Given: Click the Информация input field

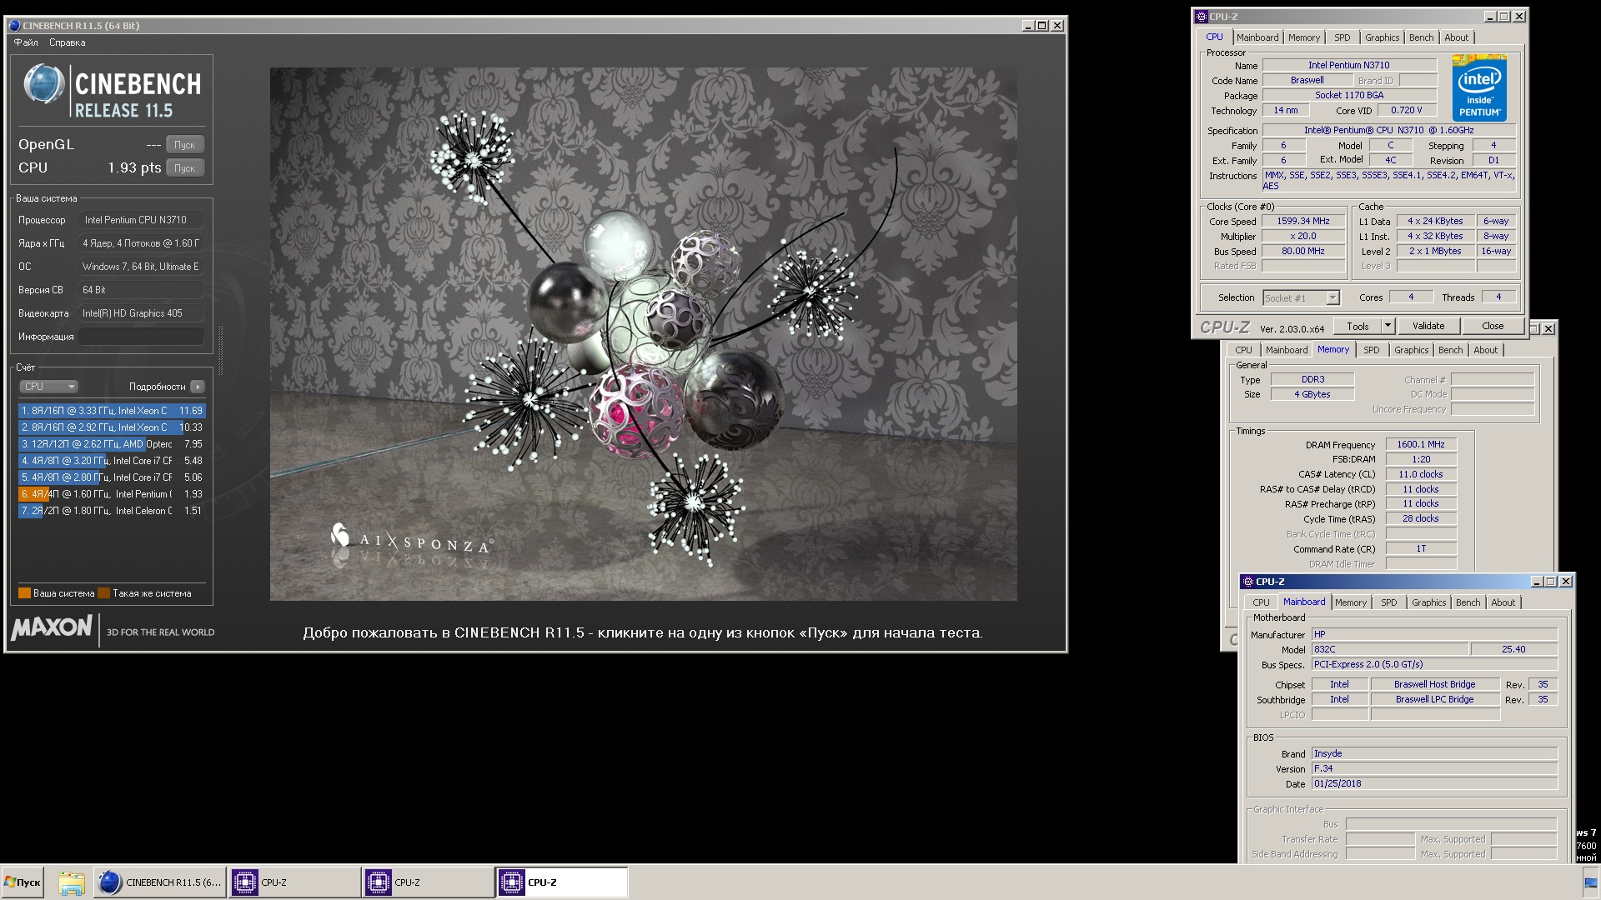Looking at the screenshot, I should tap(142, 337).
